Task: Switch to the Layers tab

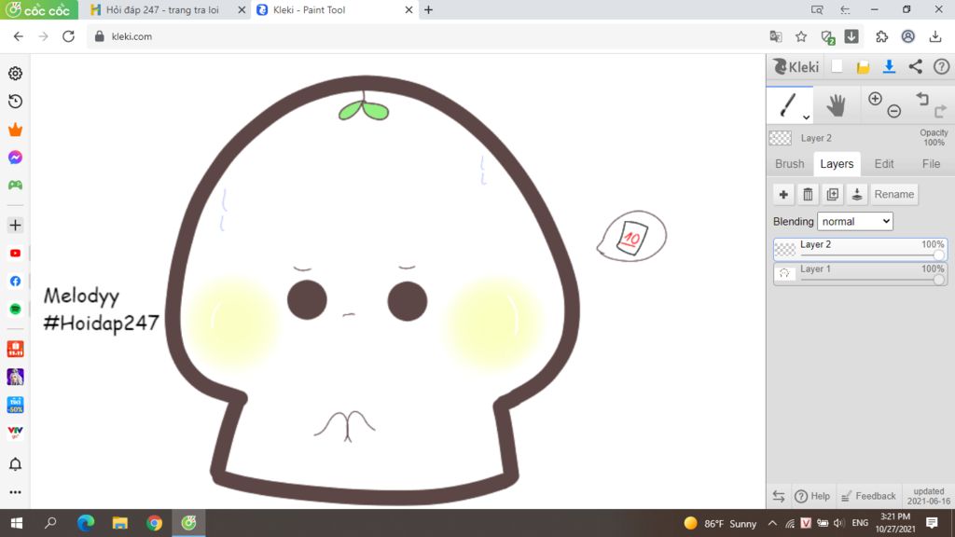Action: coord(837,164)
